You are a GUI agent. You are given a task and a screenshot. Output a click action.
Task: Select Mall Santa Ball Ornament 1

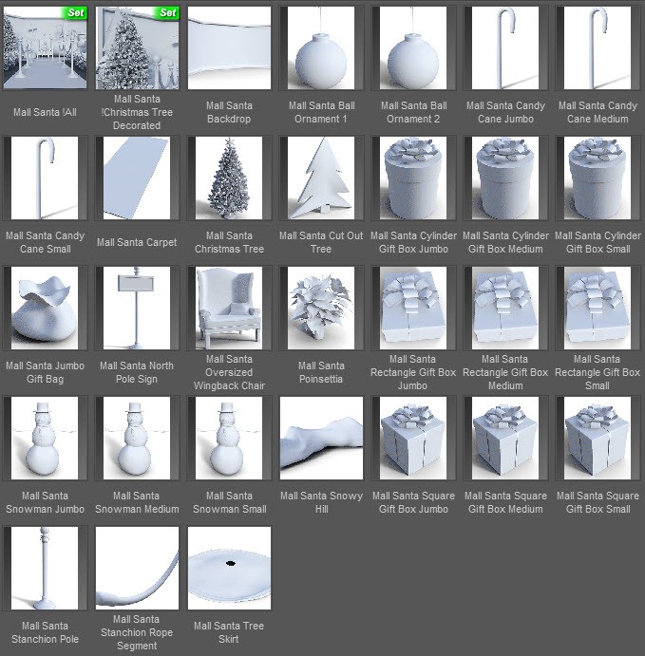(x=321, y=47)
